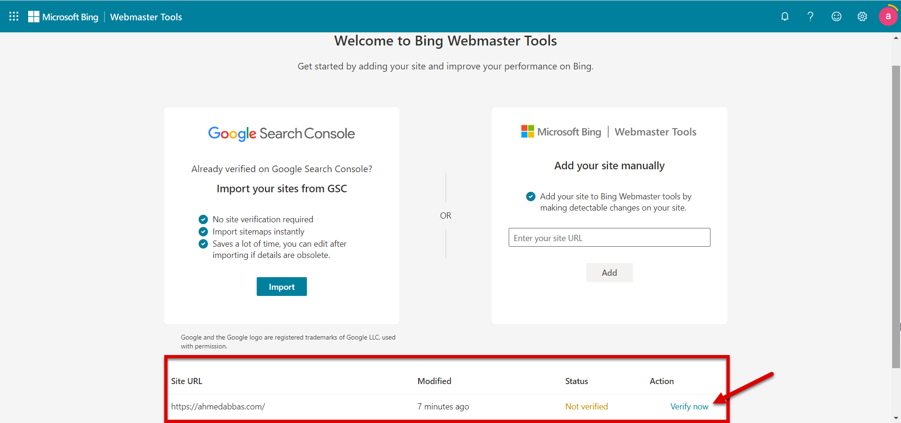
Task: Click the Google Search Console logo
Action: (282, 134)
